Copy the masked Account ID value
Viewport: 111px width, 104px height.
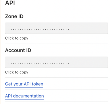click(x=57, y=62)
